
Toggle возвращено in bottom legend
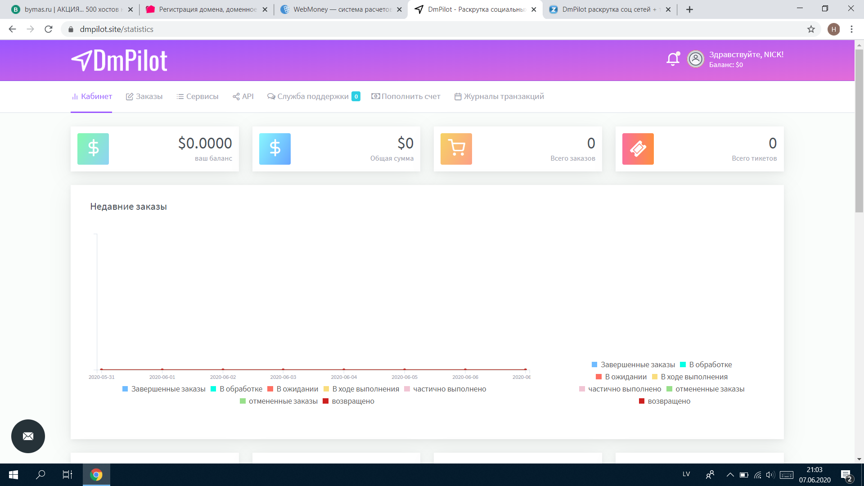(x=348, y=401)
